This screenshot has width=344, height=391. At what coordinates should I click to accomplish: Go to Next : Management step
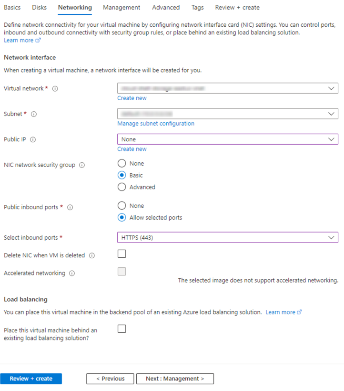[175, 379]
